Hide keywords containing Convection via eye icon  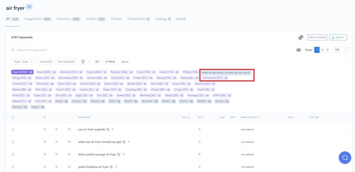coord(226,78)
